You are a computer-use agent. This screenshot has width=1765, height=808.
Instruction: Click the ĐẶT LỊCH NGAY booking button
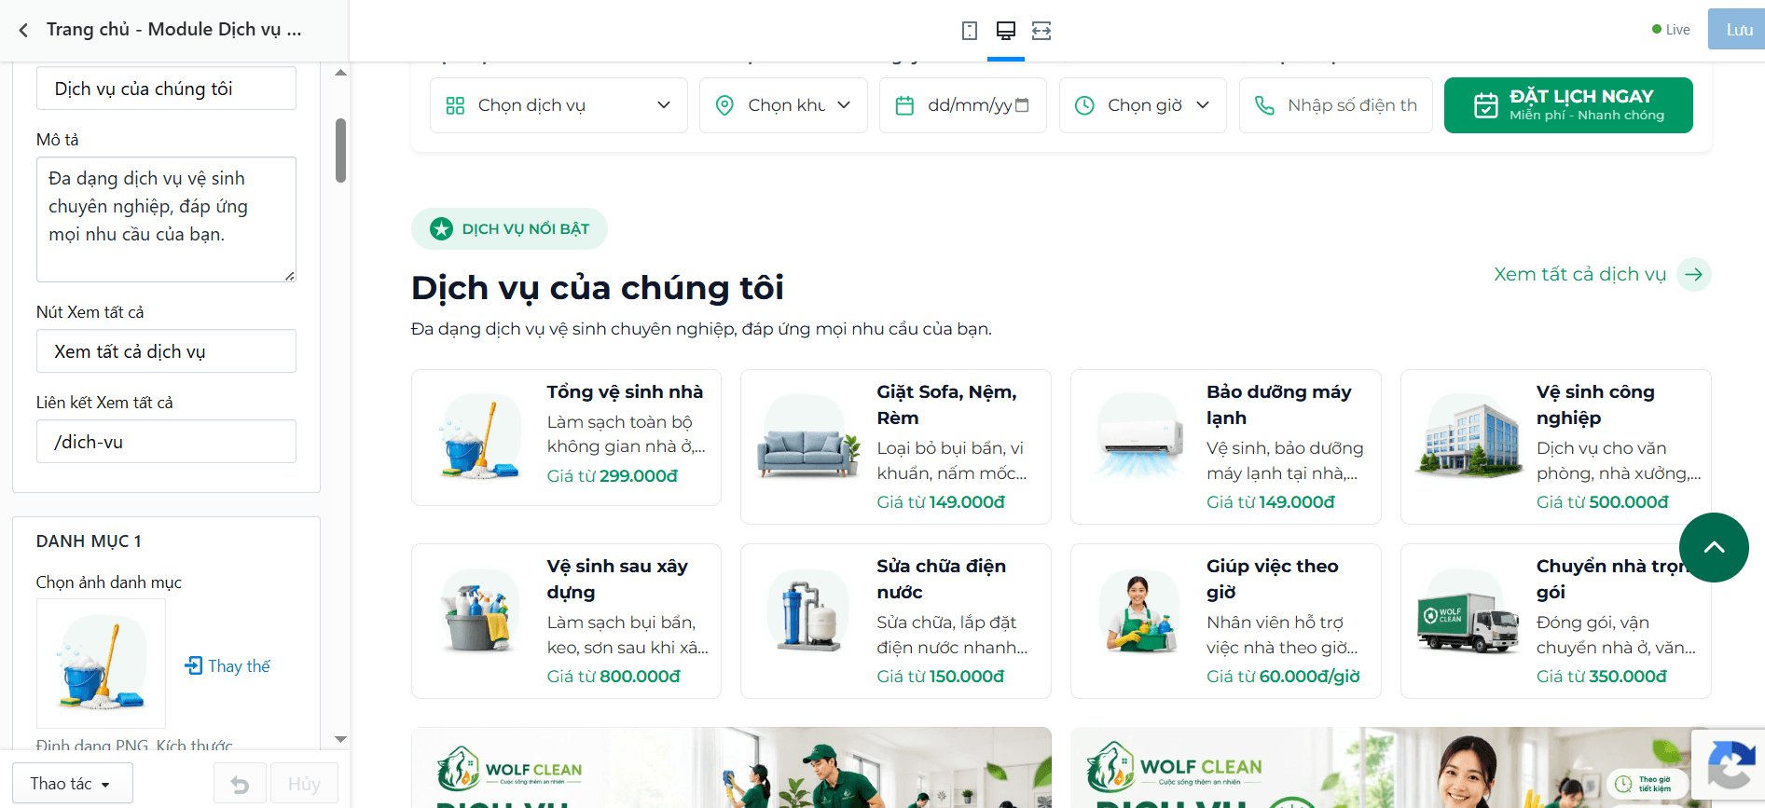click(x=1568, y=105)
